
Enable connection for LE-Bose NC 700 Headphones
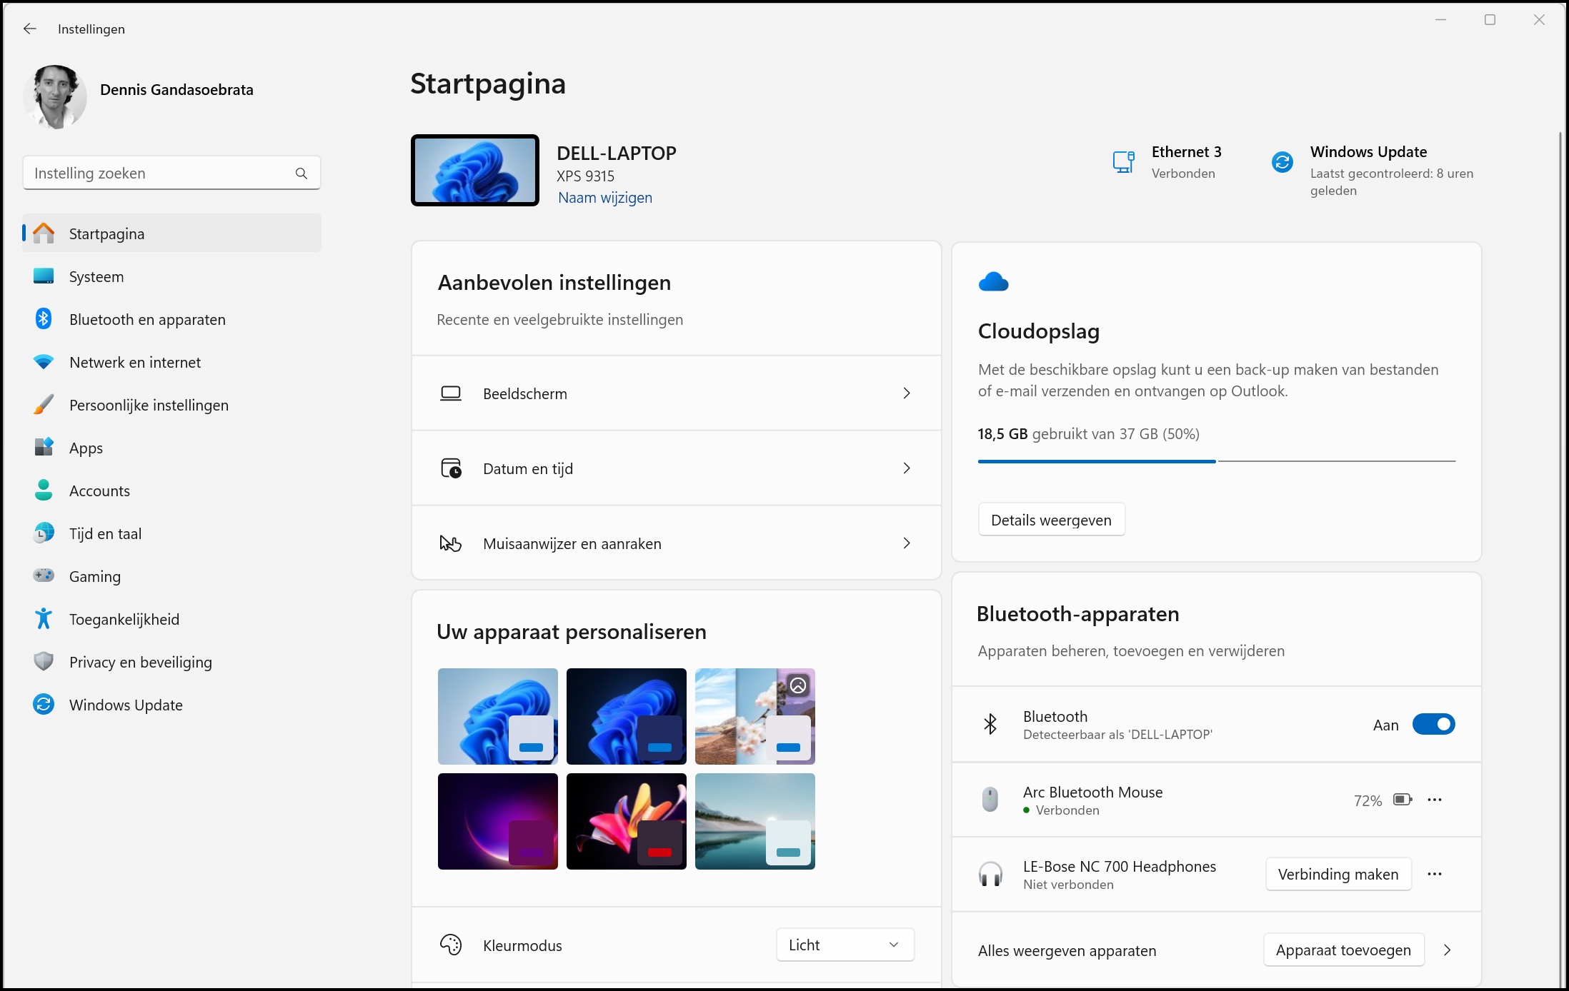(1338, 872)
